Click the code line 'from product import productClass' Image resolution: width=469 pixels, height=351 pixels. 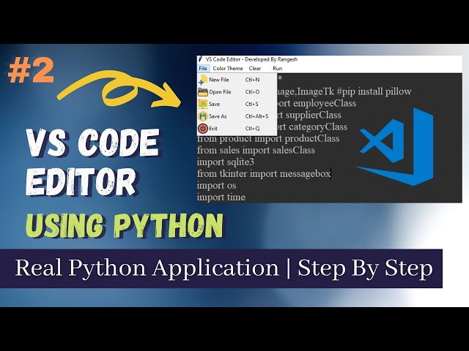(x=268, y=139)
